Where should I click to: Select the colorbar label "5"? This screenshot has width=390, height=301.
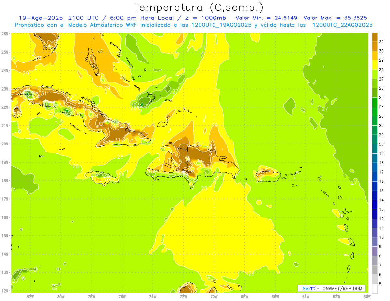[x=380, y=284]
